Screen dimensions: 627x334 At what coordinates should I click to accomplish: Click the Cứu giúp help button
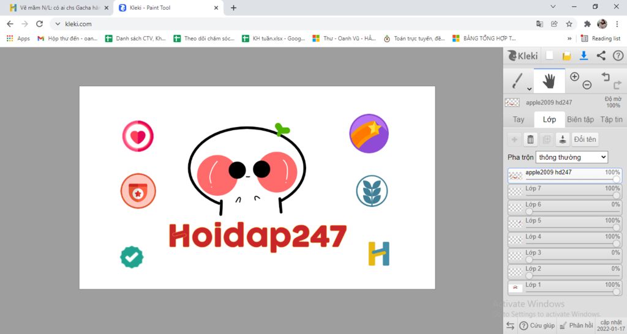click(x=537, y=325)
